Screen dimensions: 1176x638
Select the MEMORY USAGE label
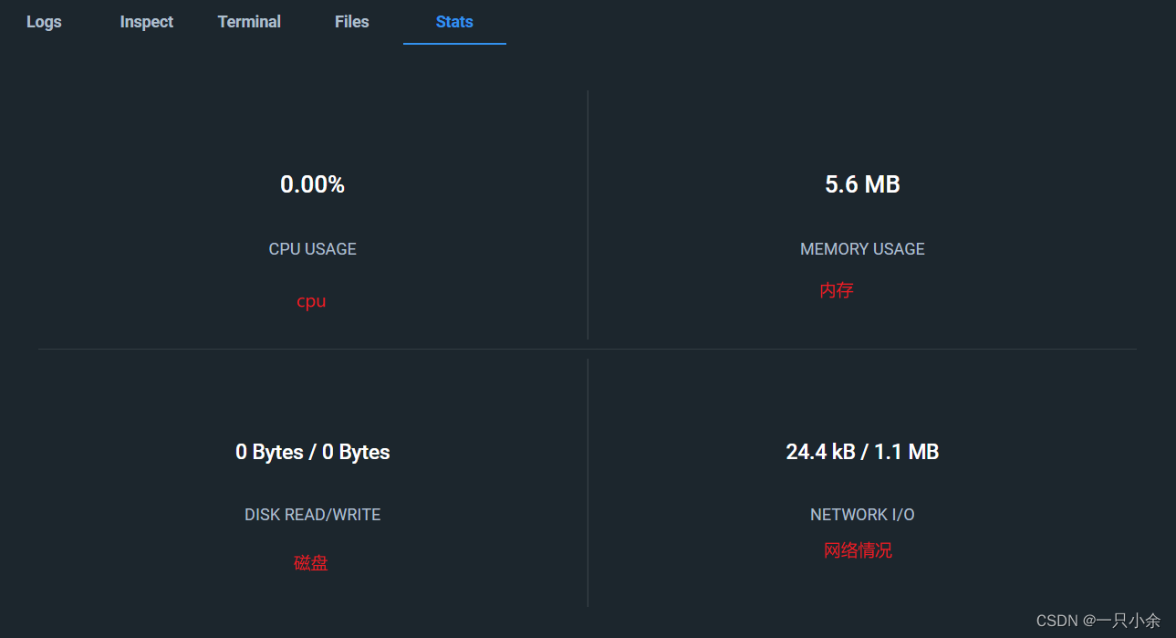click(x=862, y=249)
